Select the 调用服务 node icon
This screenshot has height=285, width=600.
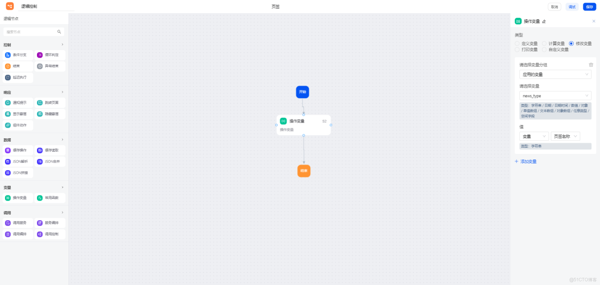(x=8, y=223)
